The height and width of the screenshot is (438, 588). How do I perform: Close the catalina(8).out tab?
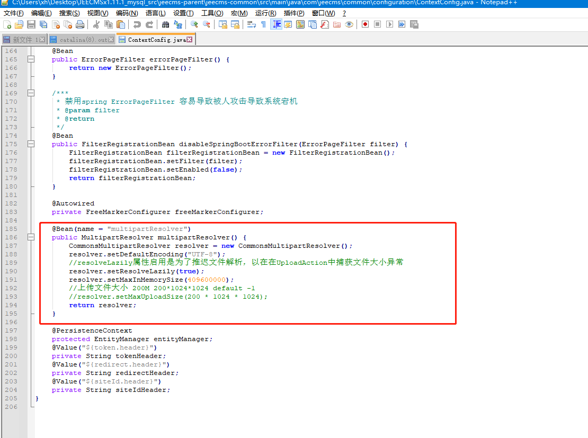[111, 39]
